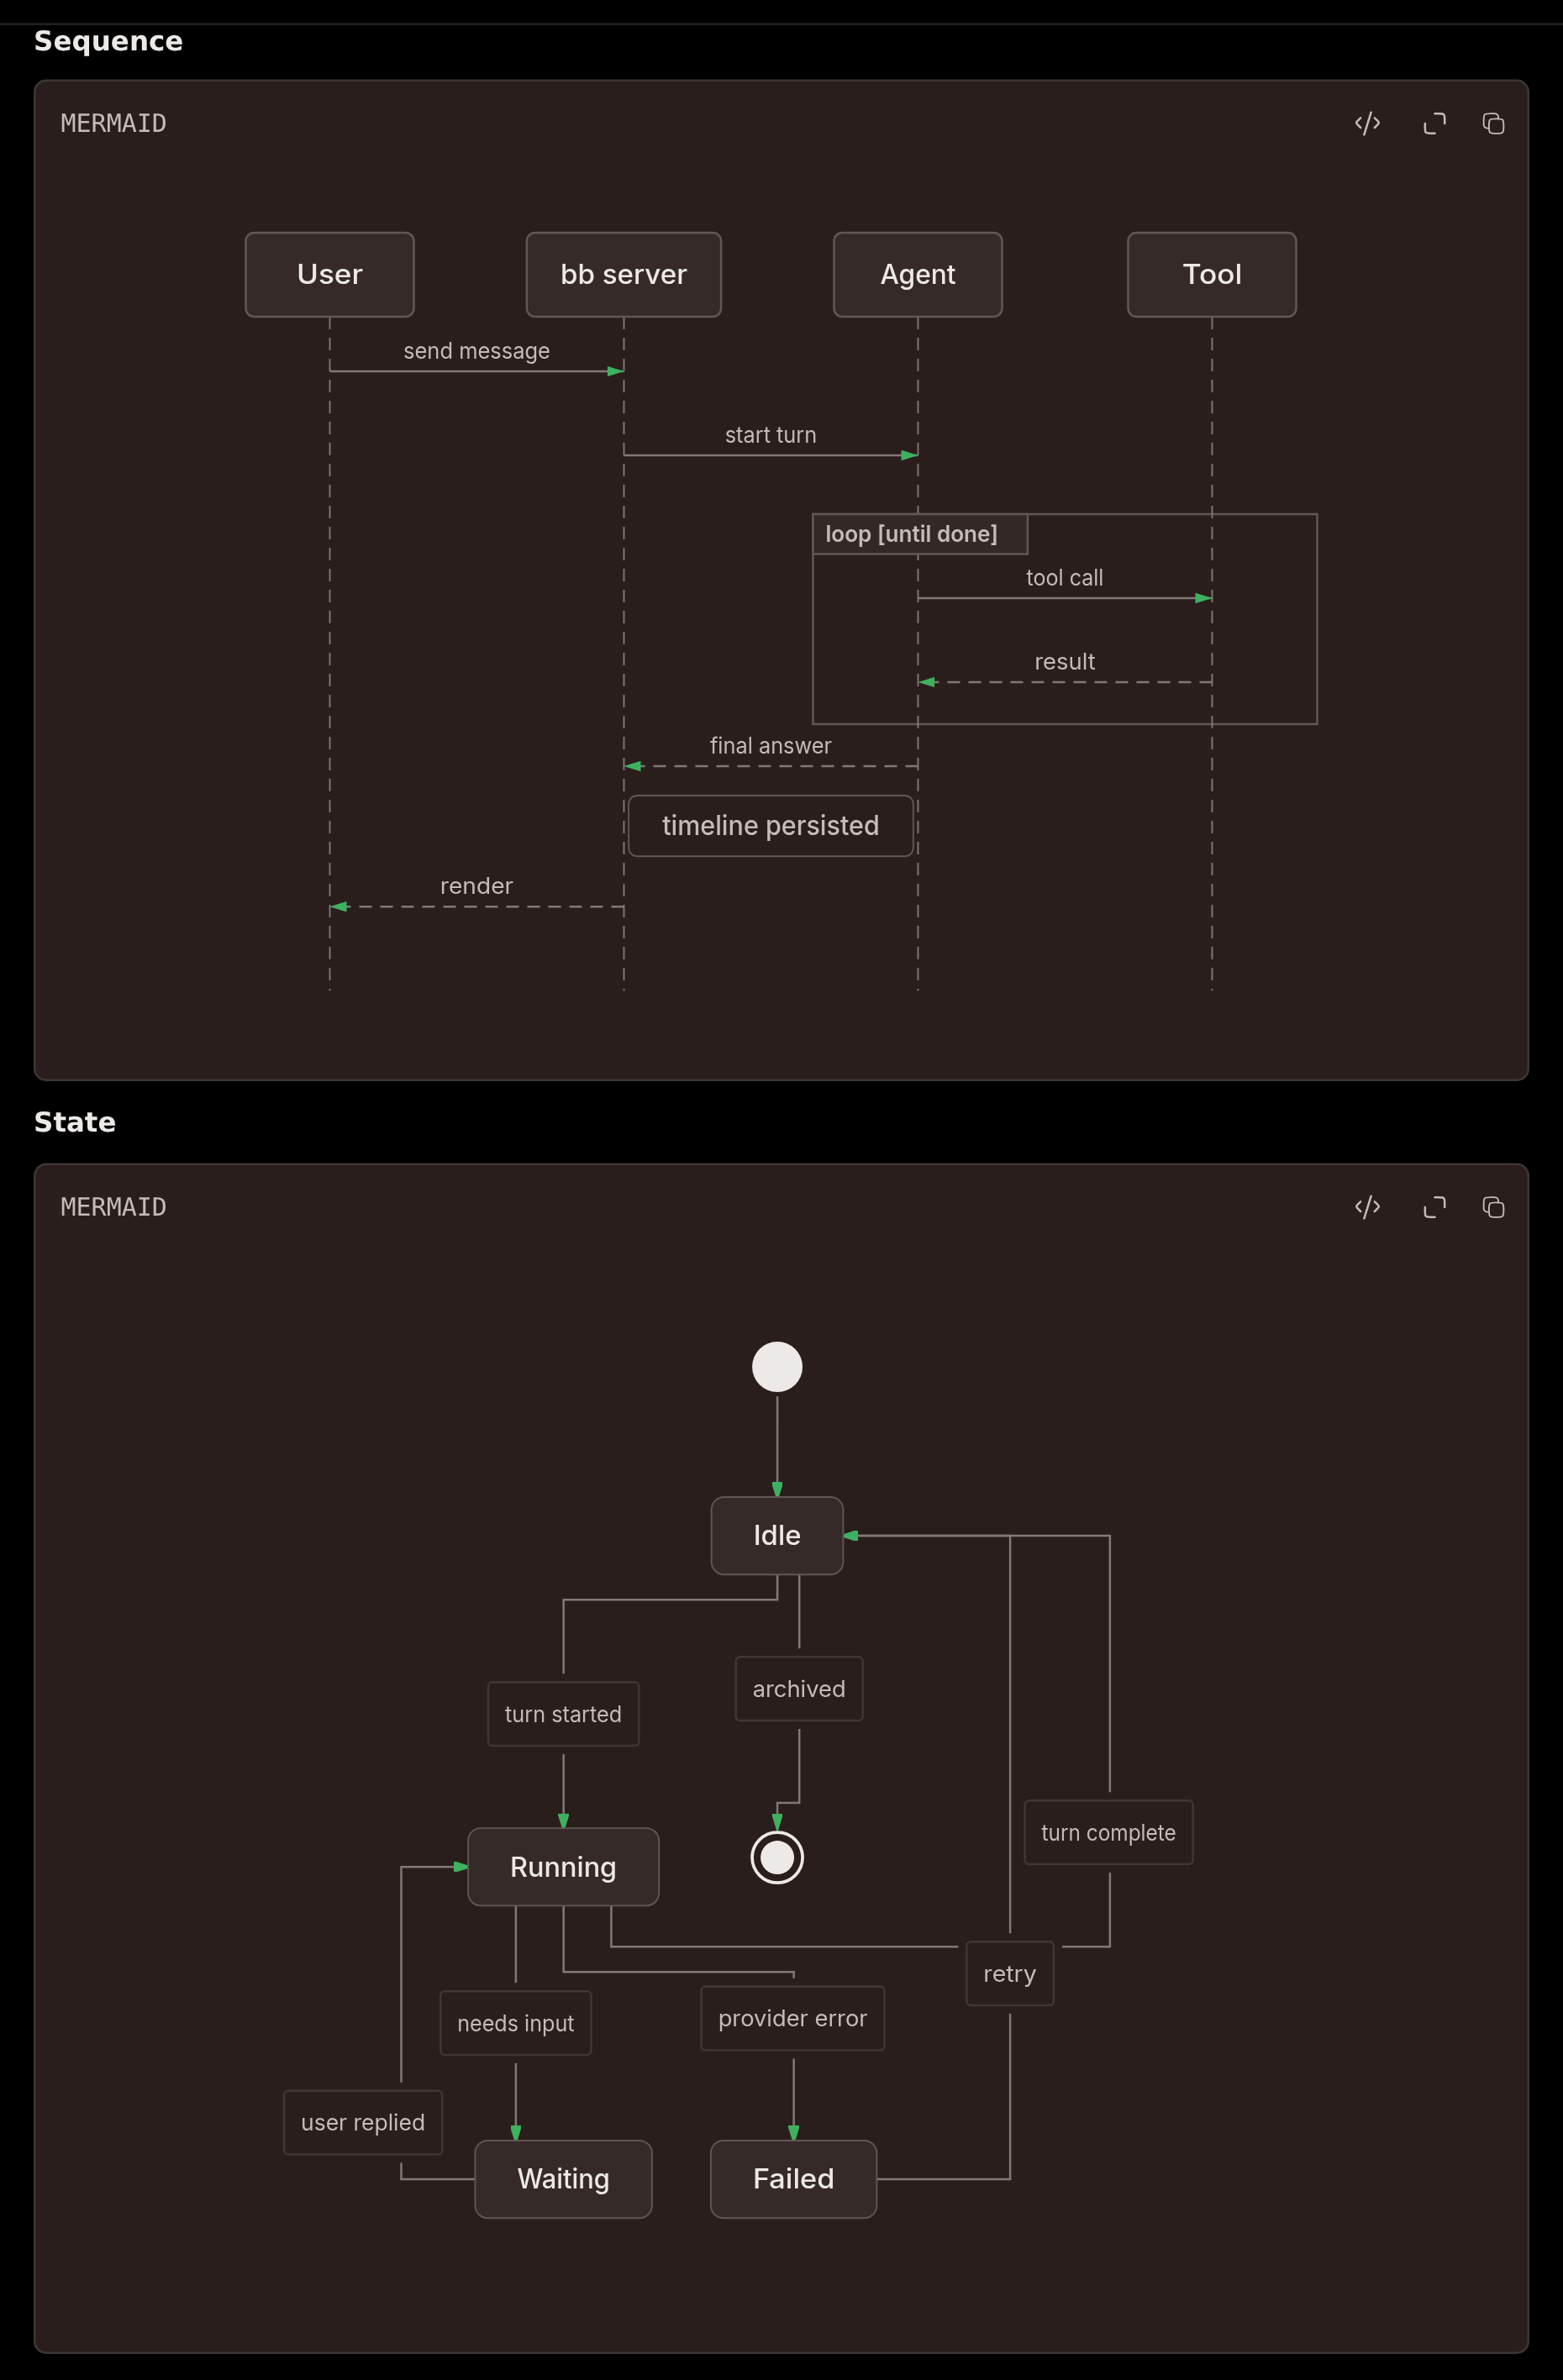Click the 'turn started' transition label
The width and height of the screenshot is (1563, 2380).
coord(563,1714)
